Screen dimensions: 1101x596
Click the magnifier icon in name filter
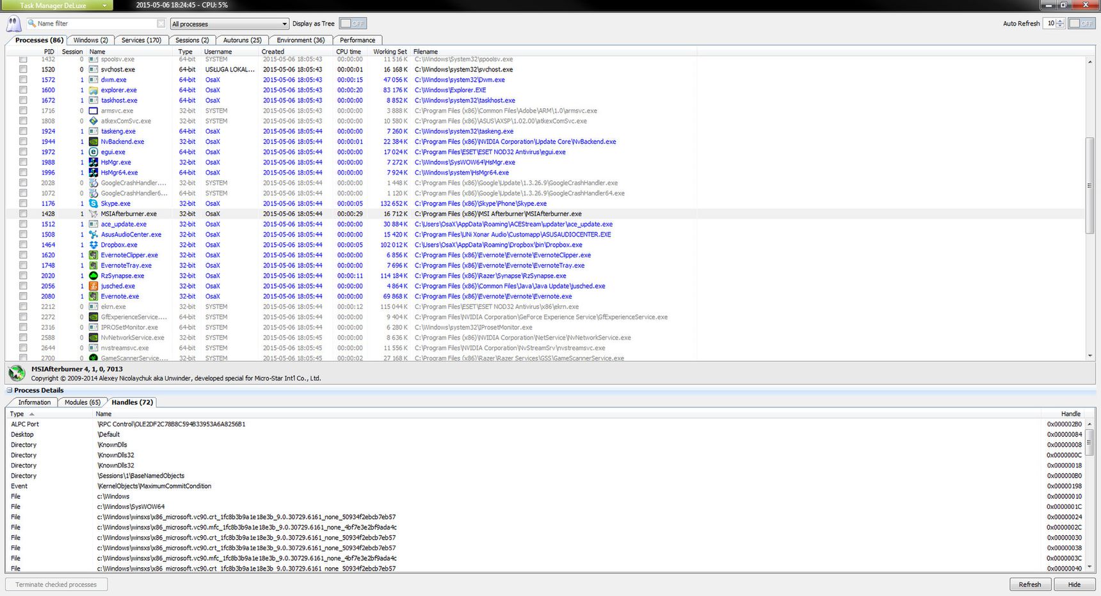pos(31,24)
